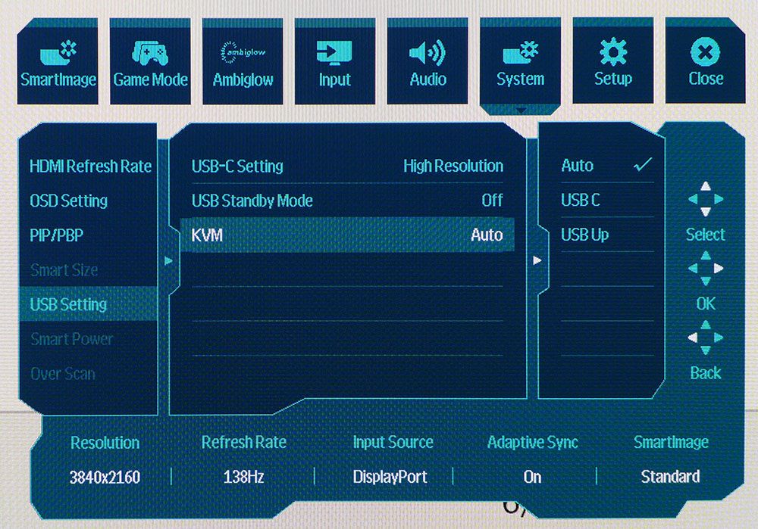Click the Standard SmartImage value
This screenshot has width=758, height=529.
[x=671, y=476]
